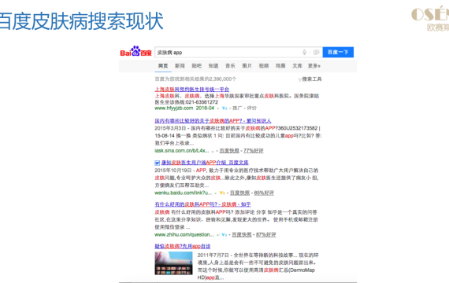Open 康知皮肤医生用户端APP介绍 百度文库 link
The height and width of the screenshot is (283, 449).
pos(205,163)
